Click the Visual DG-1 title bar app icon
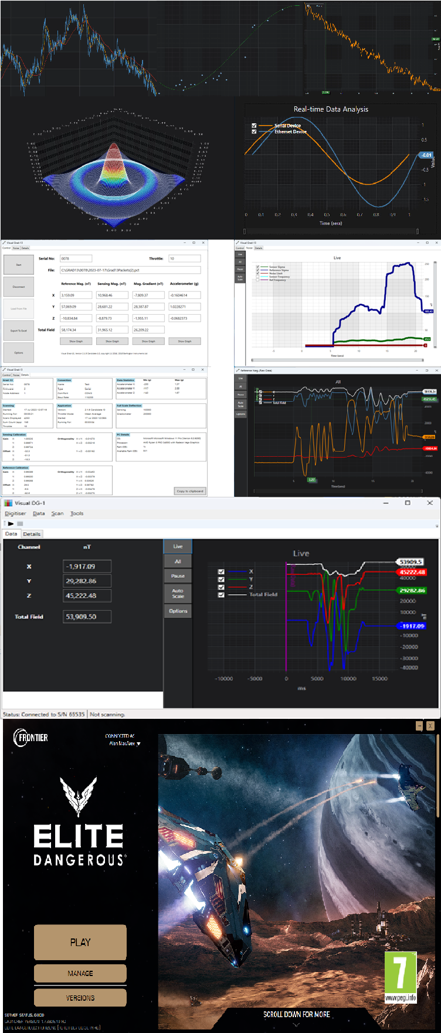Screen dimensions: 441x1033 click(8, 503)
